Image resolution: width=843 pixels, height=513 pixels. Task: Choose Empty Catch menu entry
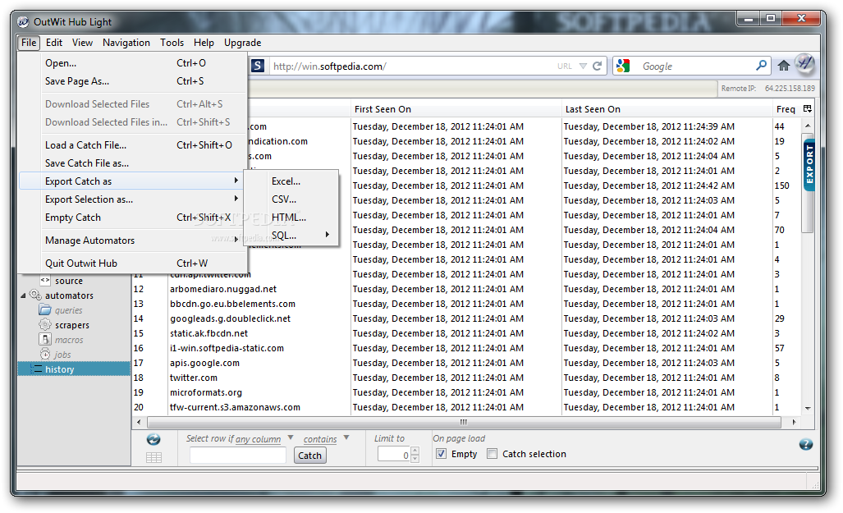click(x=132, y=218)
